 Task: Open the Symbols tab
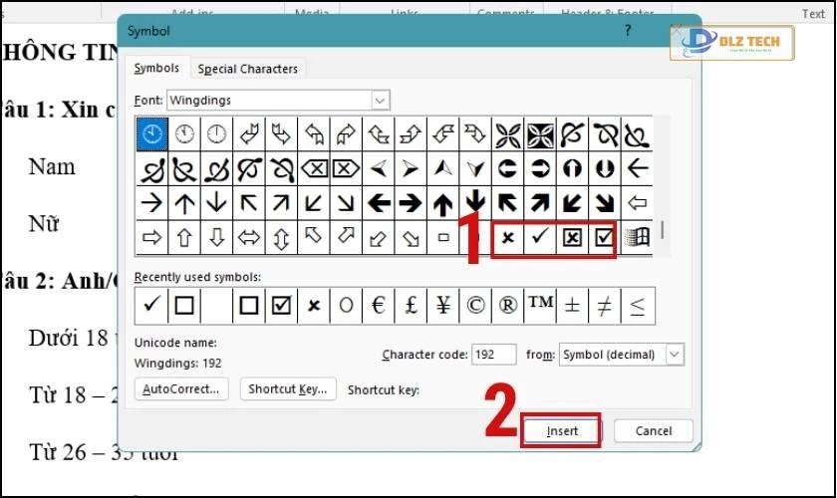[x=156, y=68]
